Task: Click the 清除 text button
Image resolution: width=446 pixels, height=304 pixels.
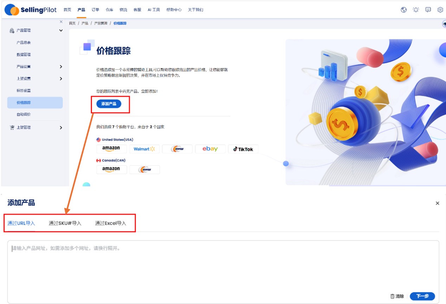Action: pos(400,296)
